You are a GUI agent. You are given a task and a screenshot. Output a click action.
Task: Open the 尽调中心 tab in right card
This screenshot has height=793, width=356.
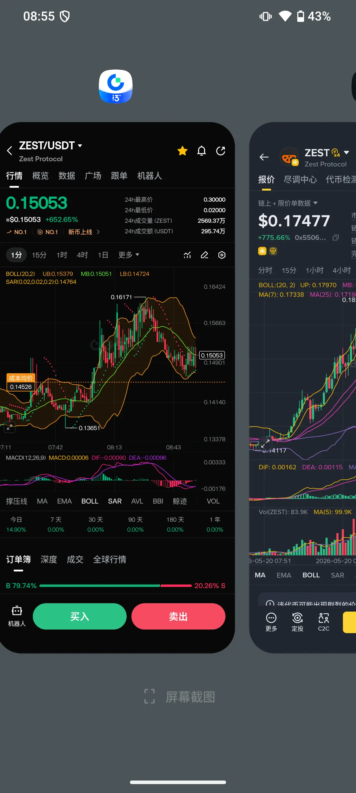click(x=300, y=179)
